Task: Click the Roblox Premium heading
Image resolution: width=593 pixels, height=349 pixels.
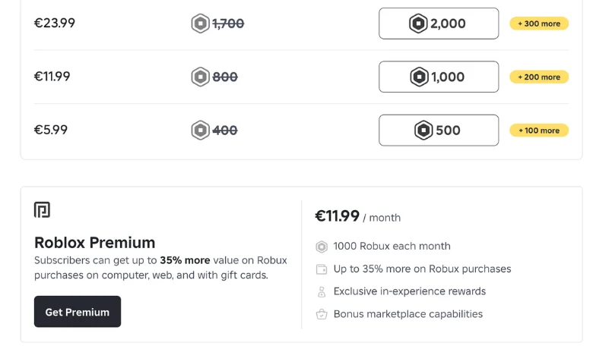Action: [94, 243]
